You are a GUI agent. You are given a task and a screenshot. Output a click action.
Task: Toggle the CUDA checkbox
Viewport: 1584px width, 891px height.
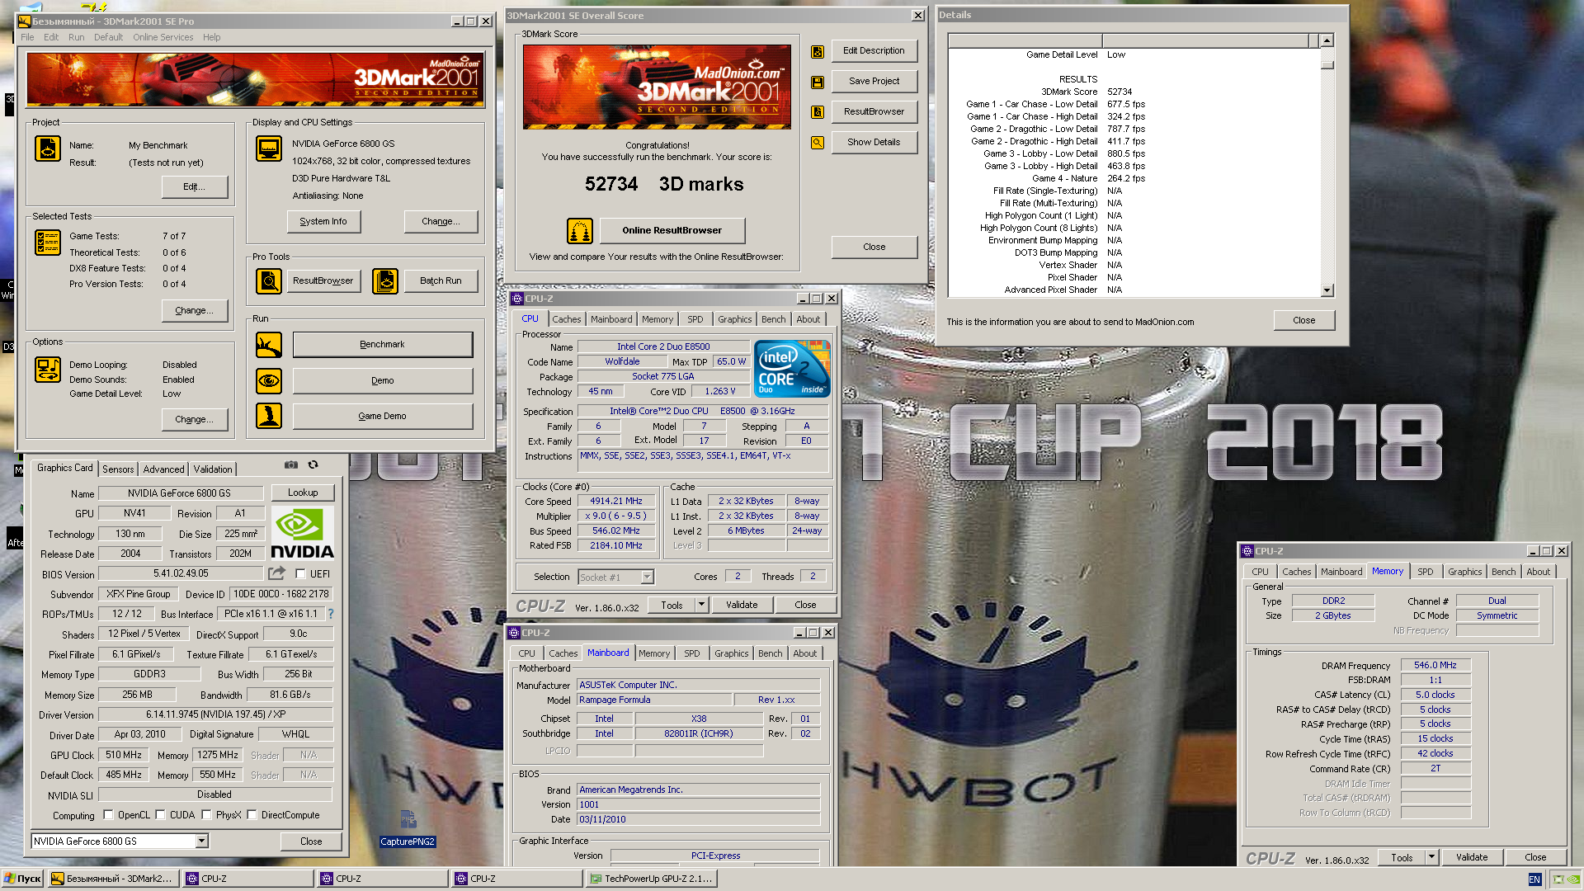click(x=161, y=815)
